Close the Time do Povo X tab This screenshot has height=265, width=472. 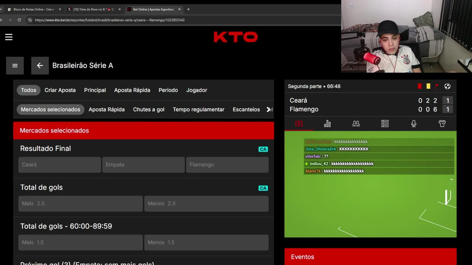tap(119, 9)
